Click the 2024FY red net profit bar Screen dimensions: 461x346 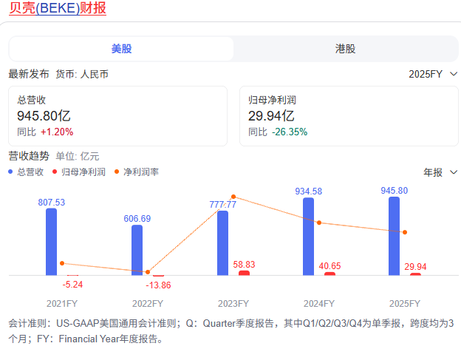pyautogui.click(x=329, y=274)
